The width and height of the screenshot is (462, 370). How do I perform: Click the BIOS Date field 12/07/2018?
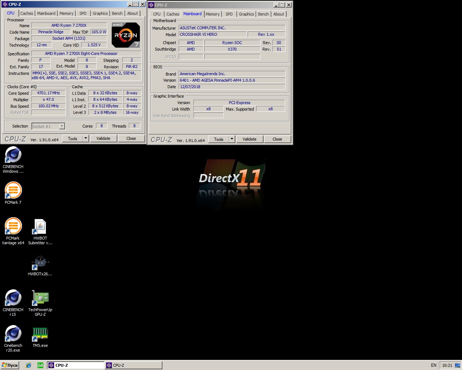[232, 87]
